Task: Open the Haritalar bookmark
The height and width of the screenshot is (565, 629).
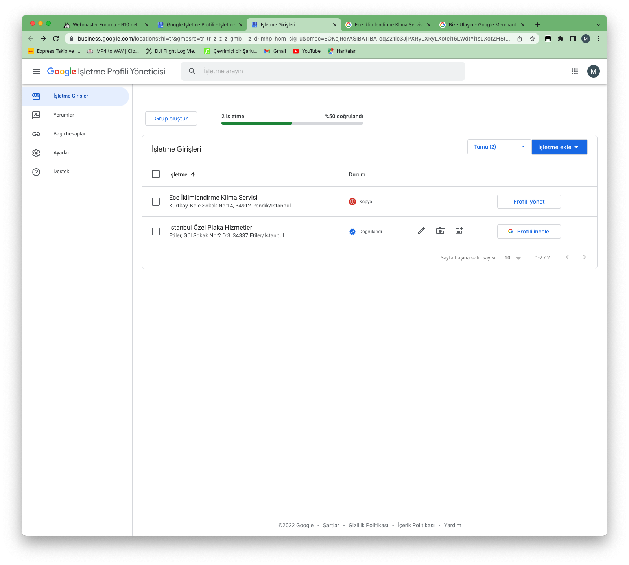Action: pyautogui.click(x=341, y=51)
